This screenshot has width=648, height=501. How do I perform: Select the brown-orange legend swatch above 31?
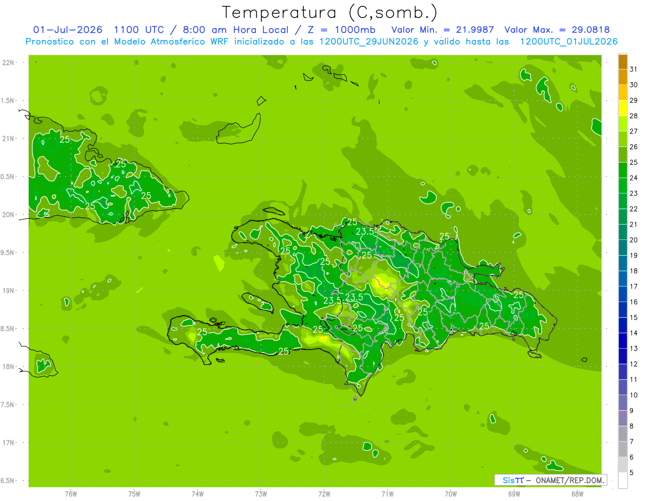623,61
